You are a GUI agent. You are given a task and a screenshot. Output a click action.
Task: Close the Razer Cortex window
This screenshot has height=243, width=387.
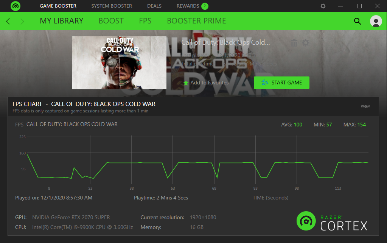coord(378,6)
